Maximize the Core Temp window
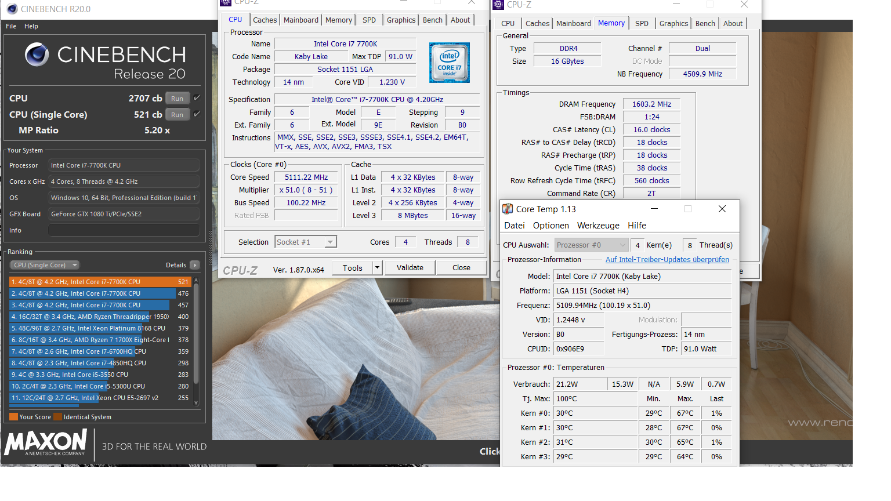This screenshot has height=501, width=891. click(688, 209)
